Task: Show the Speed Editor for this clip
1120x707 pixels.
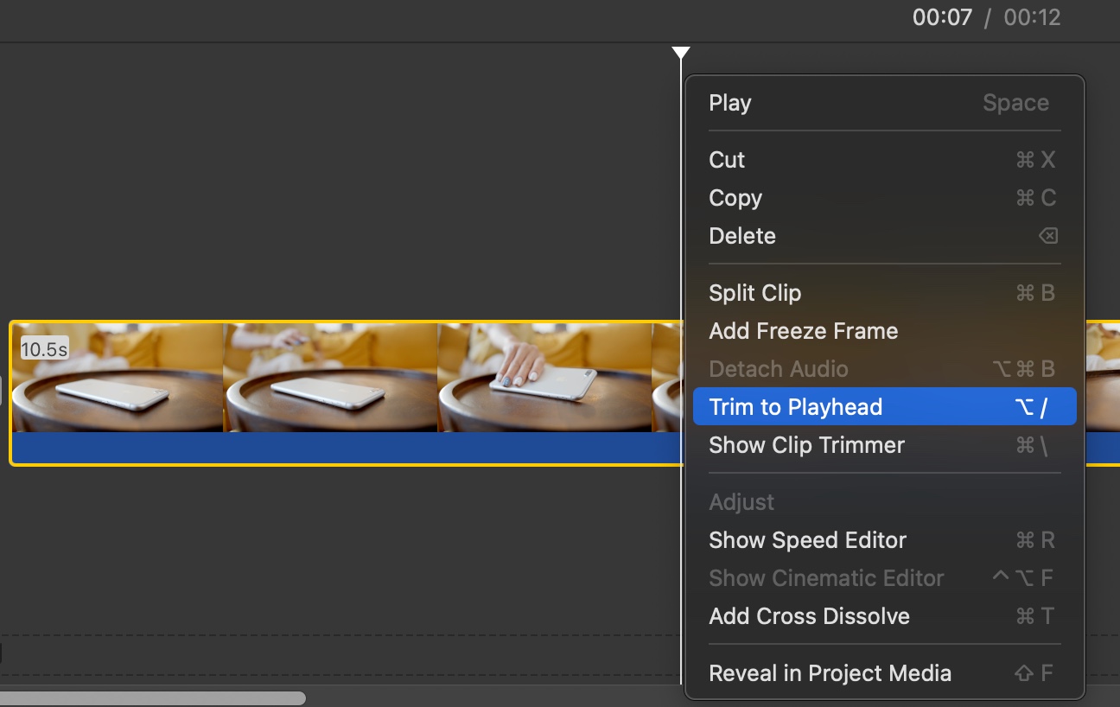Action: pos(807,539)
